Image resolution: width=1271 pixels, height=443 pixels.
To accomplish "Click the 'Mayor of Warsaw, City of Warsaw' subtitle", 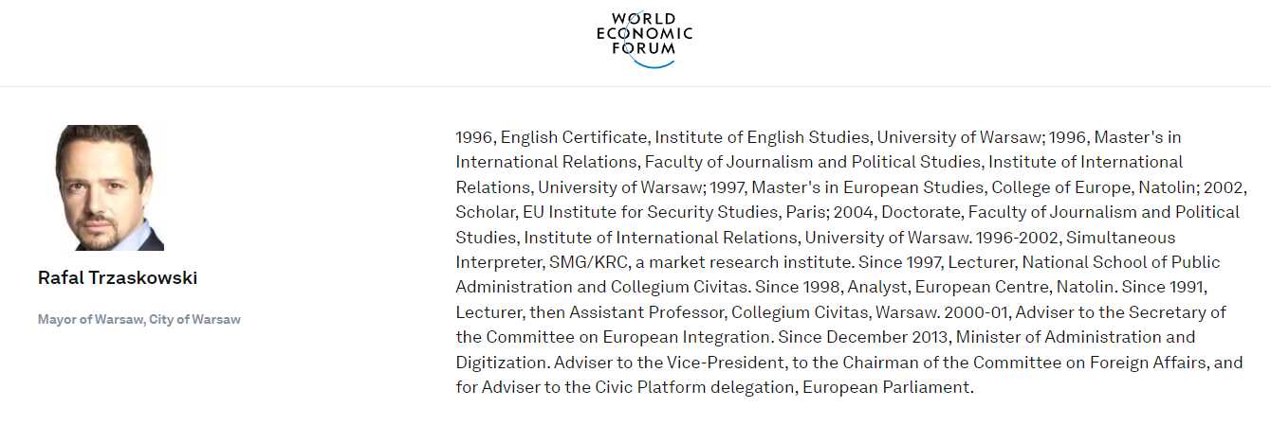I will point(139,320).
